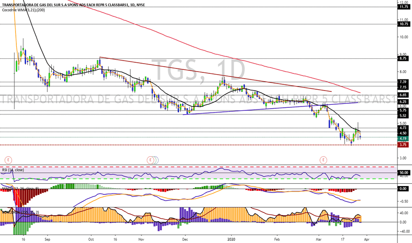Image resolution: width=412 pixels, height=243 pixels.
Task: Click the Sep label on the time axis
Action: 47,239
